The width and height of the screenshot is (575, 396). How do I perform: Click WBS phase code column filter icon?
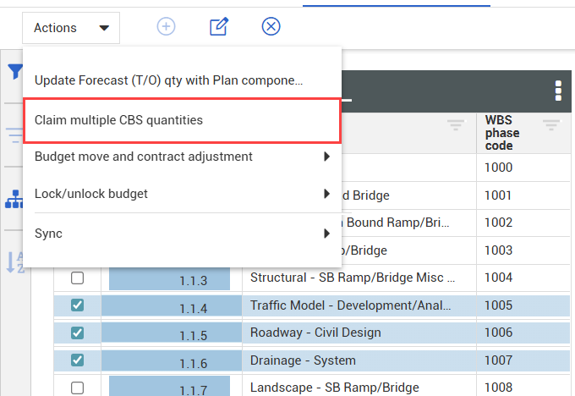pos(551,126)
